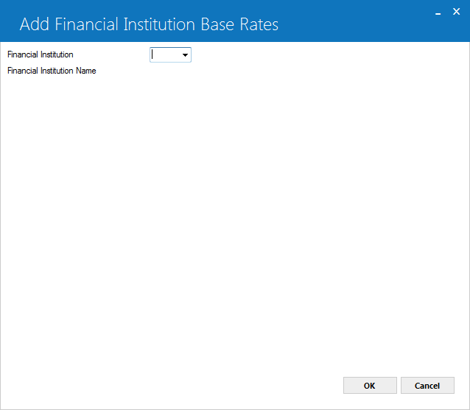Cancel adding base rates
The height and width of the screenshot is (410, 470).
(427, 386)
